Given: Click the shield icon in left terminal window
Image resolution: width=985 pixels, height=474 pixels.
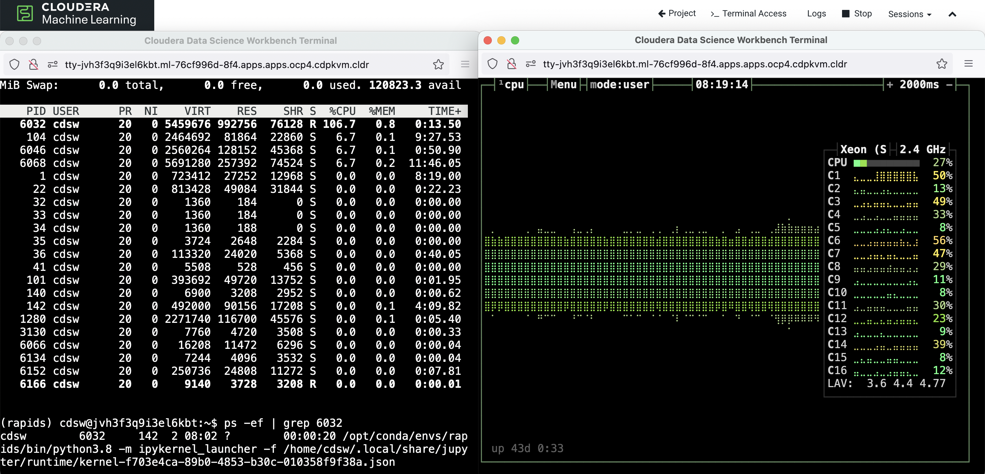Looking at the screenshot, I should click(x=14, y=64).
